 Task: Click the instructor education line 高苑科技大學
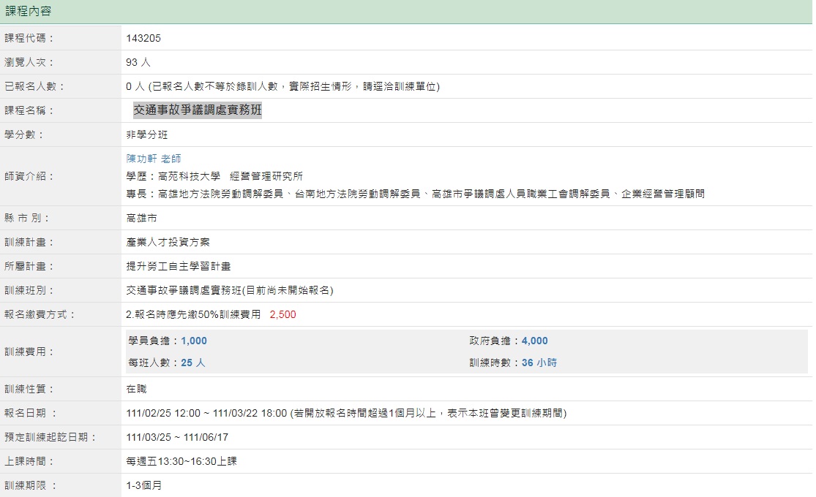pyautogui.click(x=214, y=176)
